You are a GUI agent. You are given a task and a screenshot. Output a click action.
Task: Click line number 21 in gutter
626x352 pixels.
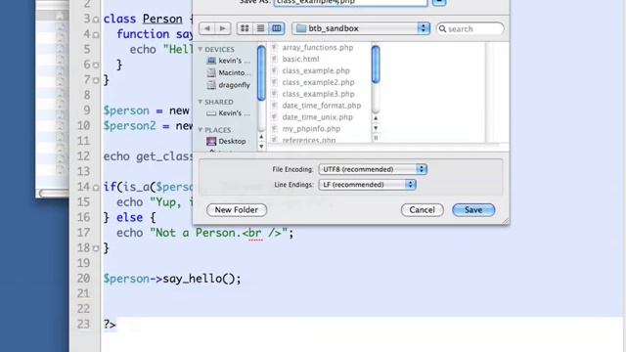83,293
